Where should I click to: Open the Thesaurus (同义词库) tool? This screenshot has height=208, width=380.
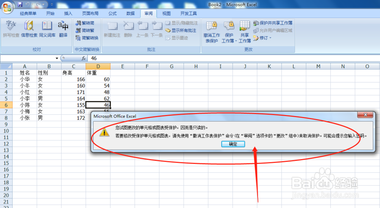pyautogui.click(x=47, y=29)
